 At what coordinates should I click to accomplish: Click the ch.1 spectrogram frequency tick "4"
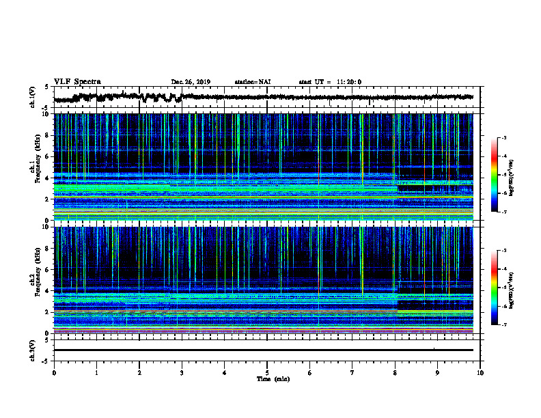(48, 178)
